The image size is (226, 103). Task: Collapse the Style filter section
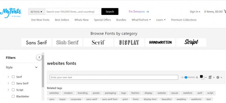36,67
